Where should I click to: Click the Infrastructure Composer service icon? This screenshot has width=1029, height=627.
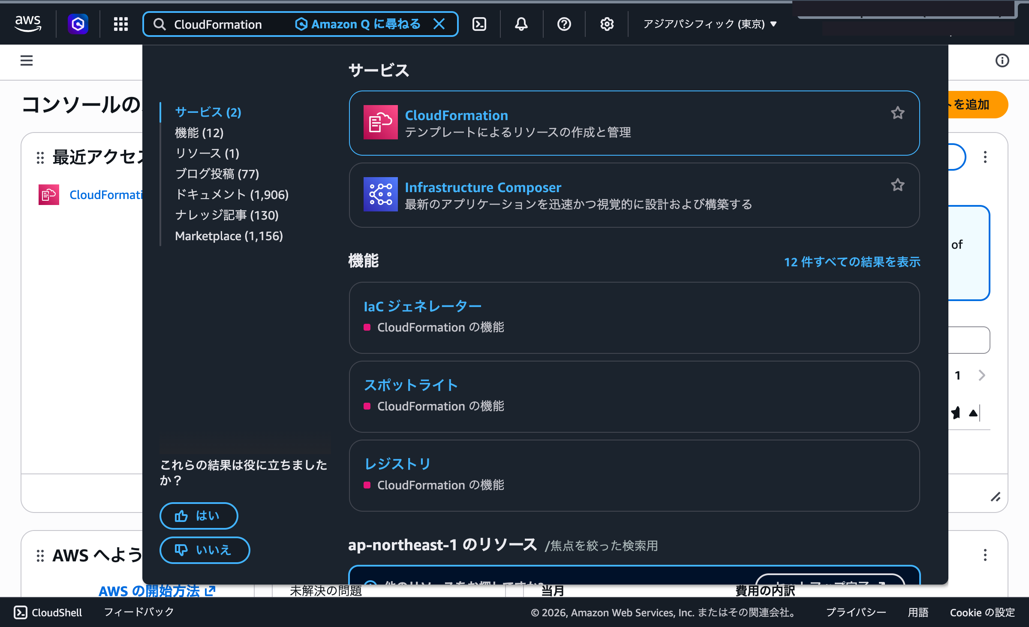pos(381,194)
